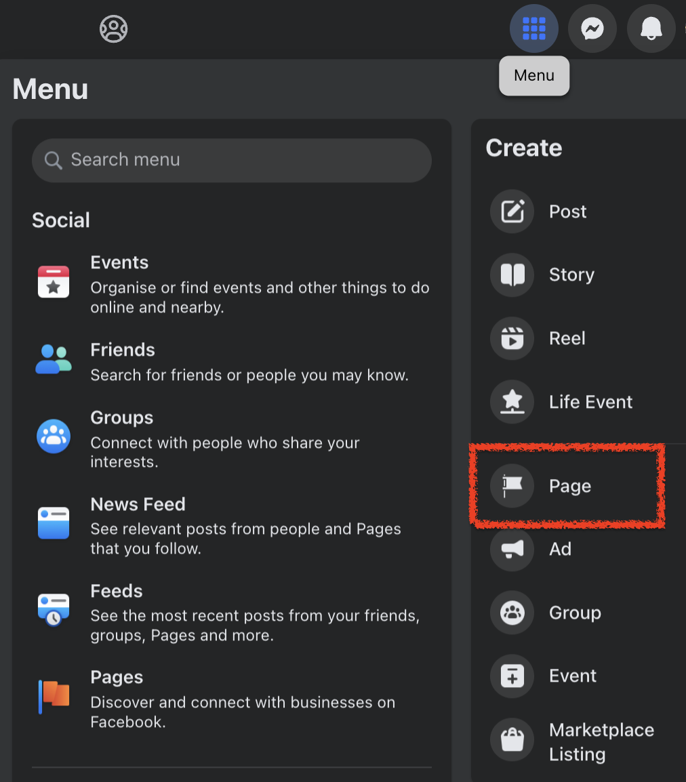Viewport: 686px width, 782px height.
Task: Open the Messenger icon in top bar
Action: [x=592, y=28]
